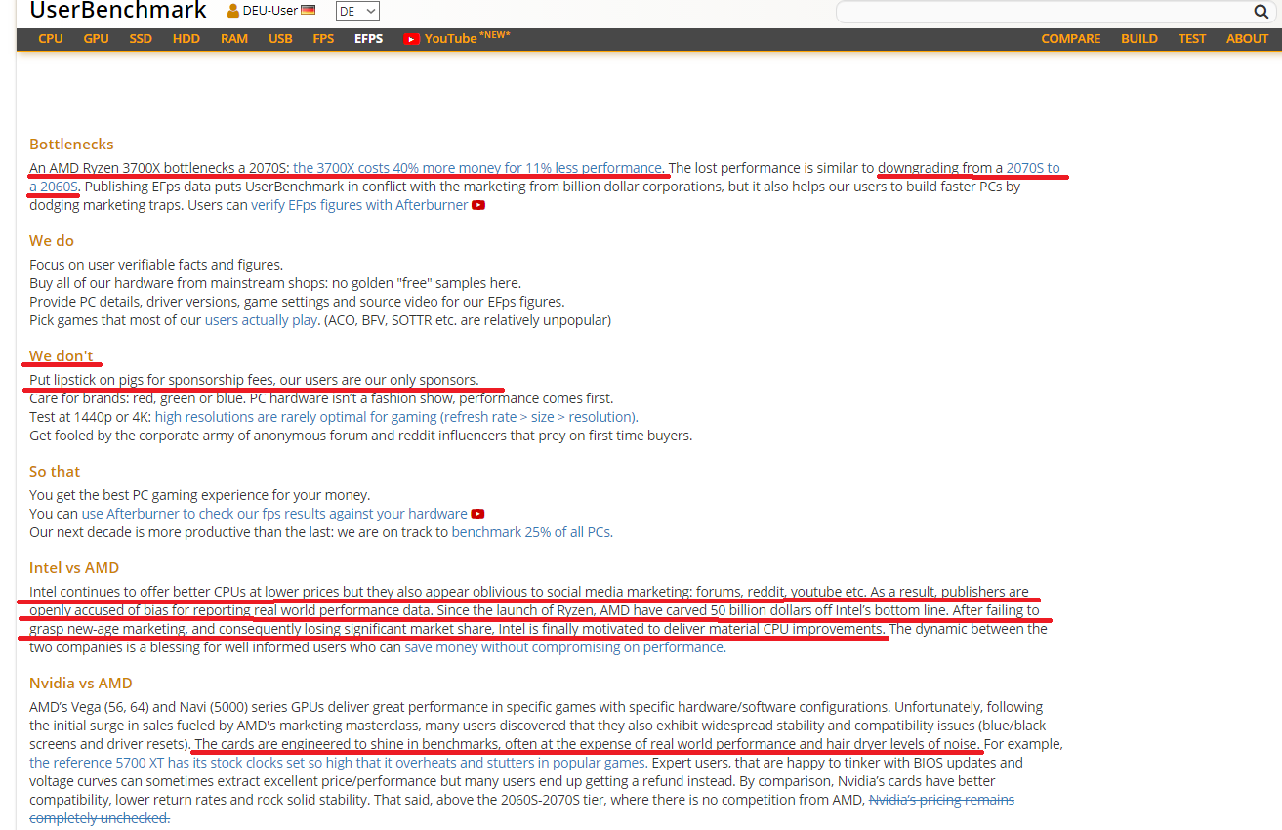Click the German flag icon
Viewport: 1282px width, 830px height.
[x=309, y=11]
